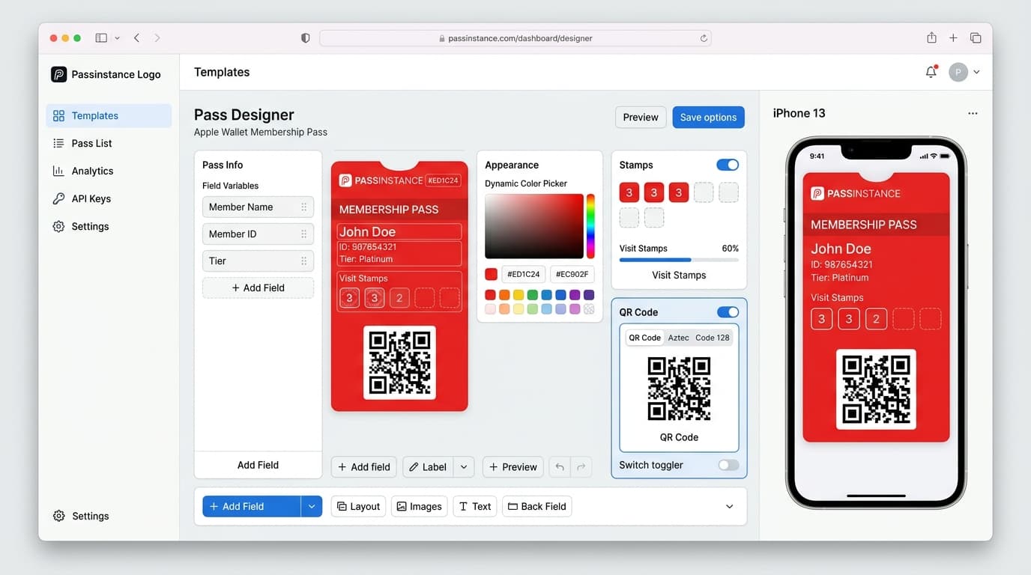Pick the green color swatch
Viewport: 1031px width, 575px height.
[x=533, y=295]
